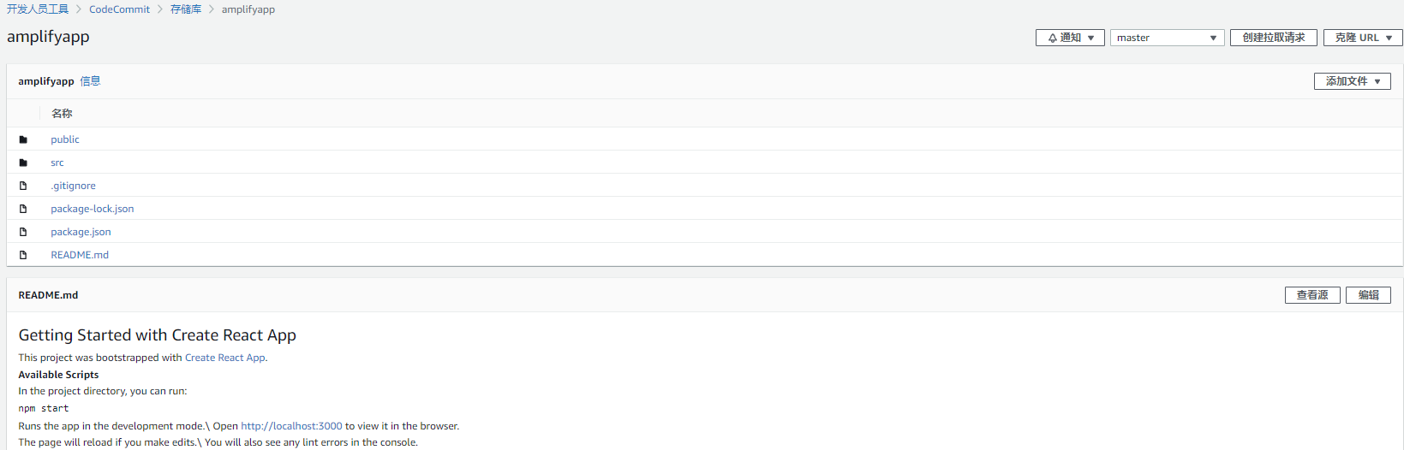1404x450 pixels.
Task: Click the package-lock.json file icon
Action: click(x=23, y=209)
